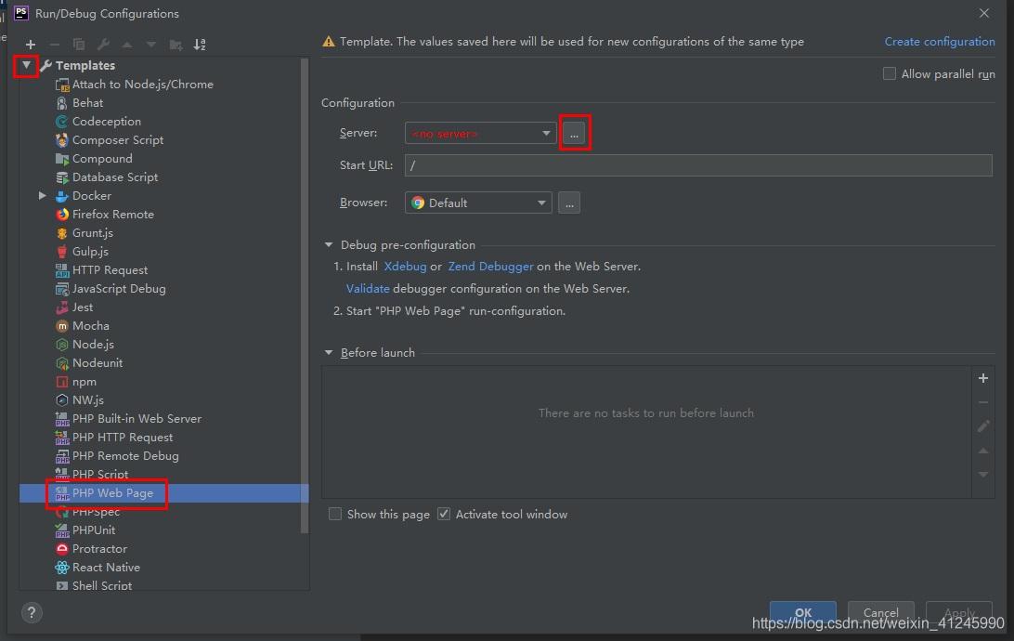Click the Start URL input field

pyautogui.click(x=697, y=165)
